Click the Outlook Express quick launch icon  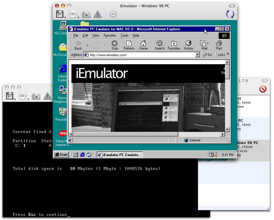coord(89,155)
